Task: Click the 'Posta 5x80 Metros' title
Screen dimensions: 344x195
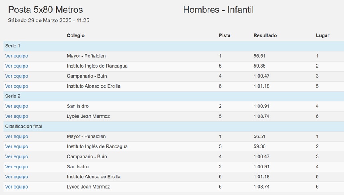Action: [45, 10]
